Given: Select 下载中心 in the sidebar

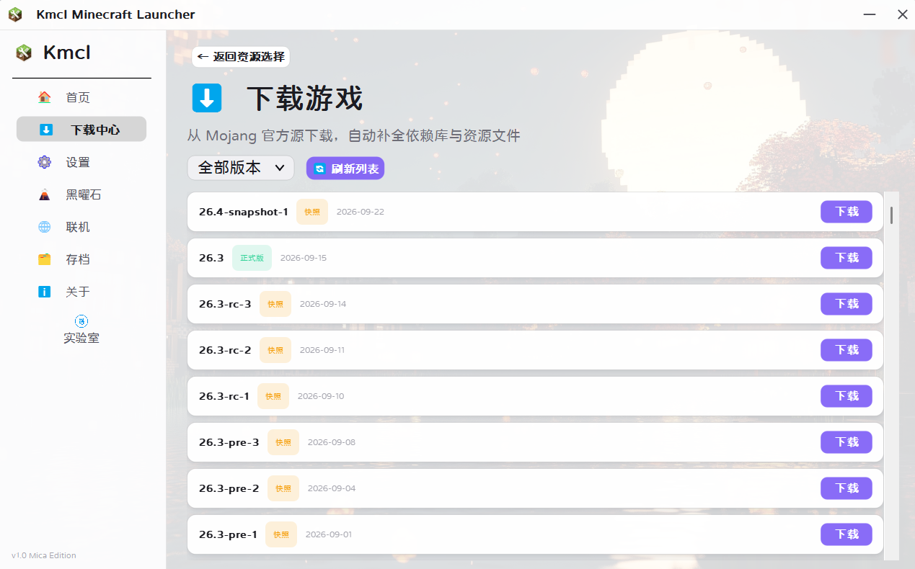Looking at the screenshot, I should pos(81,130).
